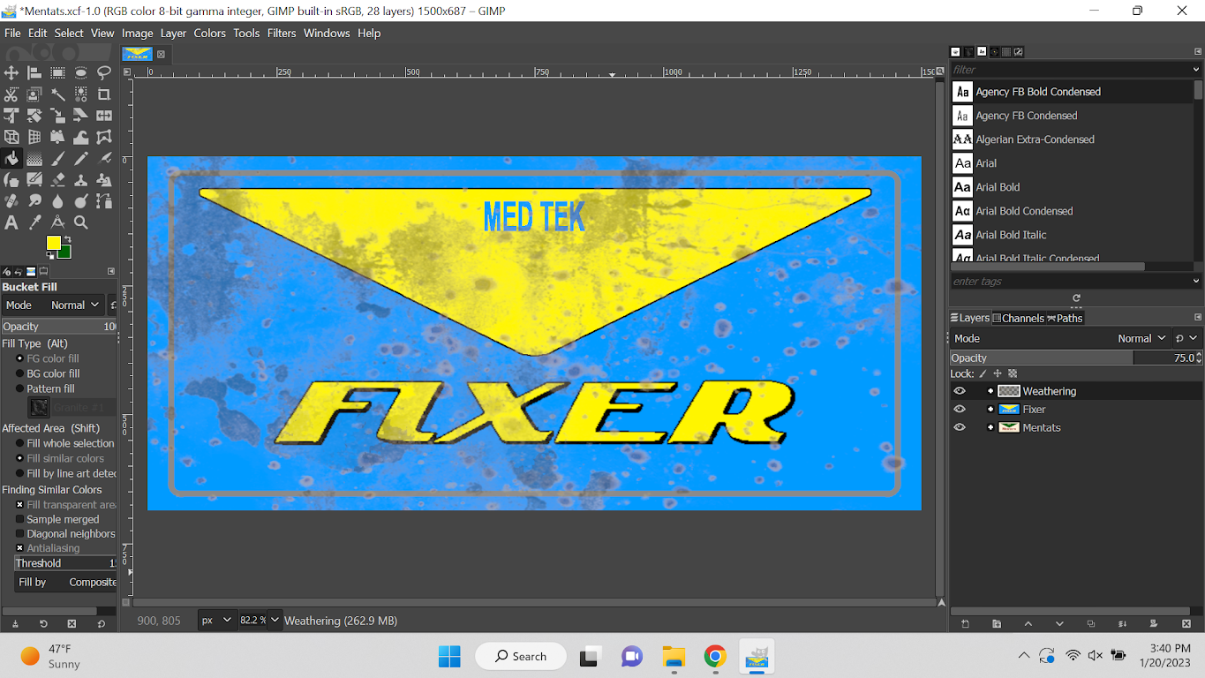Select the Ellipse Select tool
This screenshot has width=1205, height=678.
tap(80, 72)
